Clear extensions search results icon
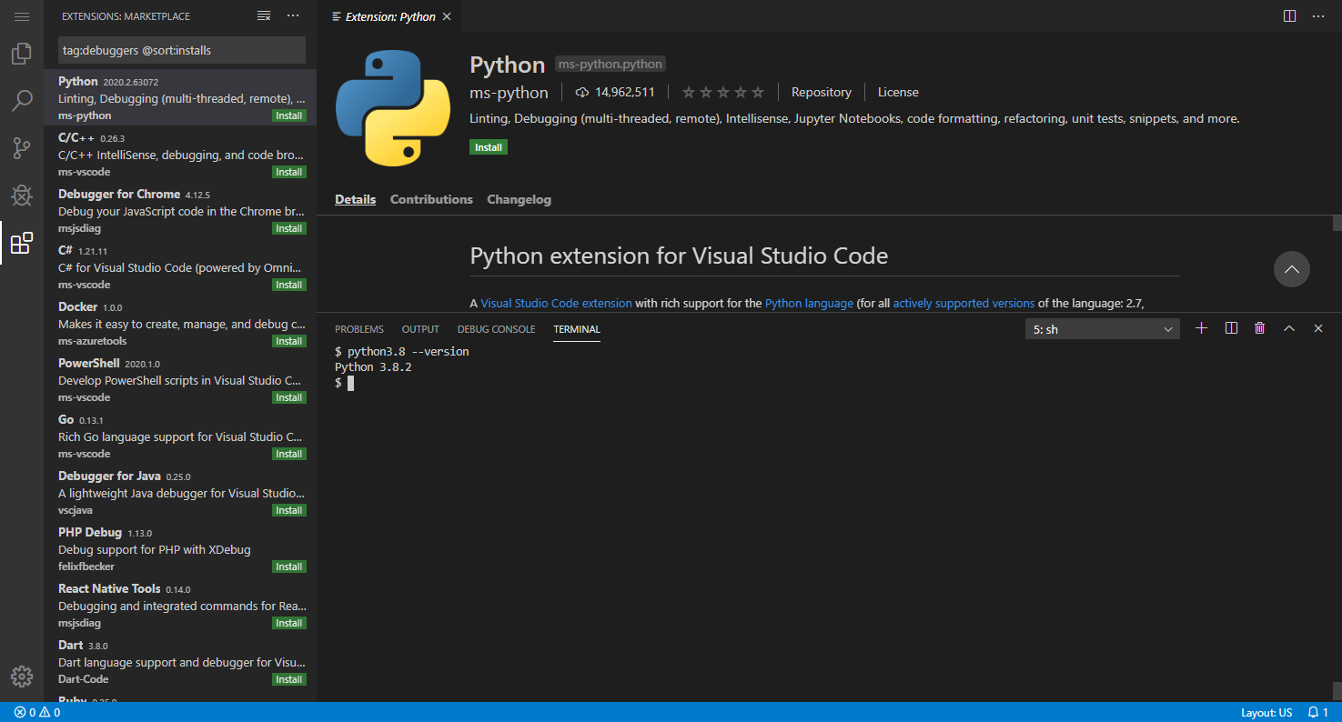The width and height of the screenshot is (1342, 722). 264,16
